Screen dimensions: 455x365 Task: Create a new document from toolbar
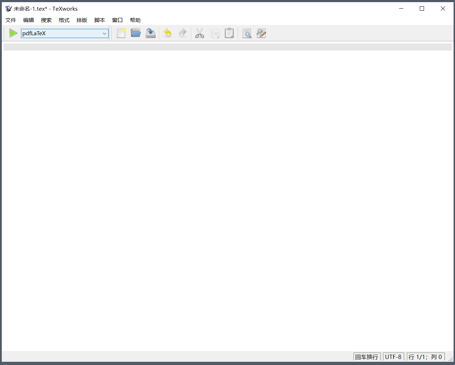(121, 33)
